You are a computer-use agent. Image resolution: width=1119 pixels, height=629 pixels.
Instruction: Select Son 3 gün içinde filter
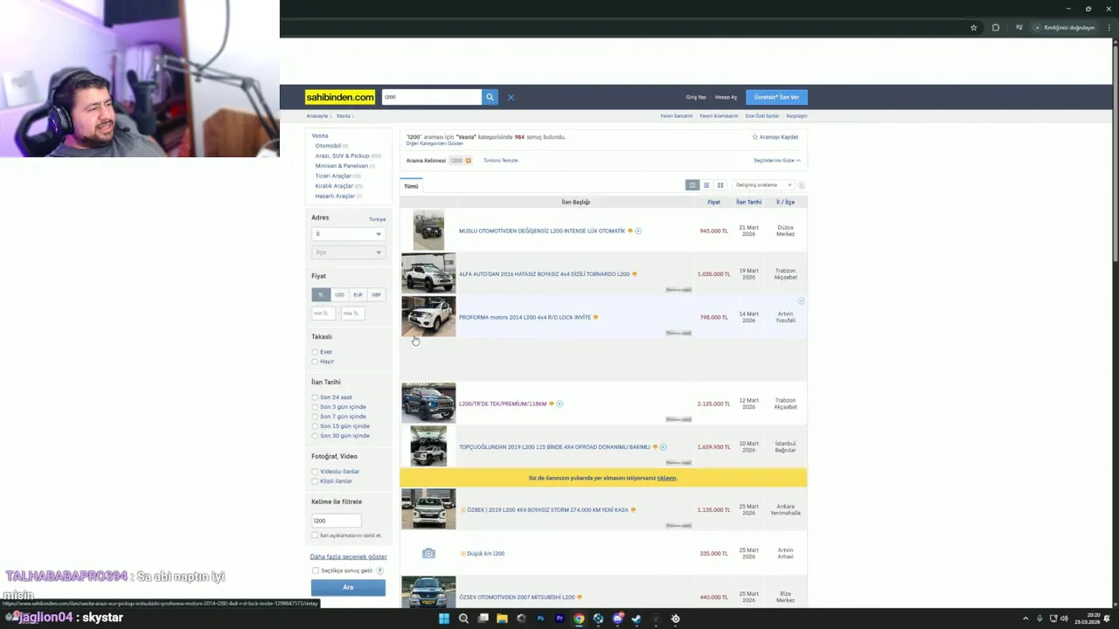tap(316, 407)
